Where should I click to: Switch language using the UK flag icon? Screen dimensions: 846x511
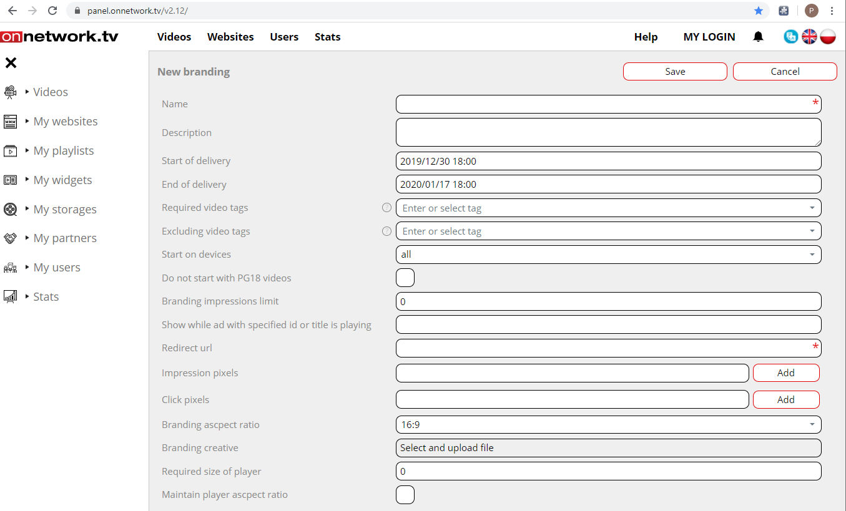[x=809, y=37]
